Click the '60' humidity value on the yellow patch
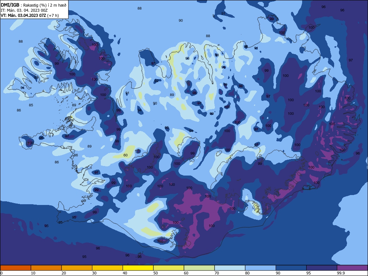368x276 pixels. (125, 155)
